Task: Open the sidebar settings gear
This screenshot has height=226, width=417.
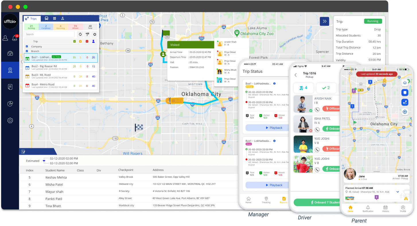Action: (10, 121)
